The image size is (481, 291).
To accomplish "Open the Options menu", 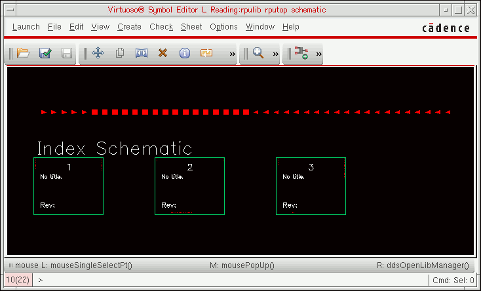I will [223, 27].
